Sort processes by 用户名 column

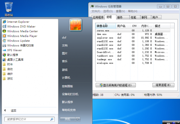pos(123,26)
